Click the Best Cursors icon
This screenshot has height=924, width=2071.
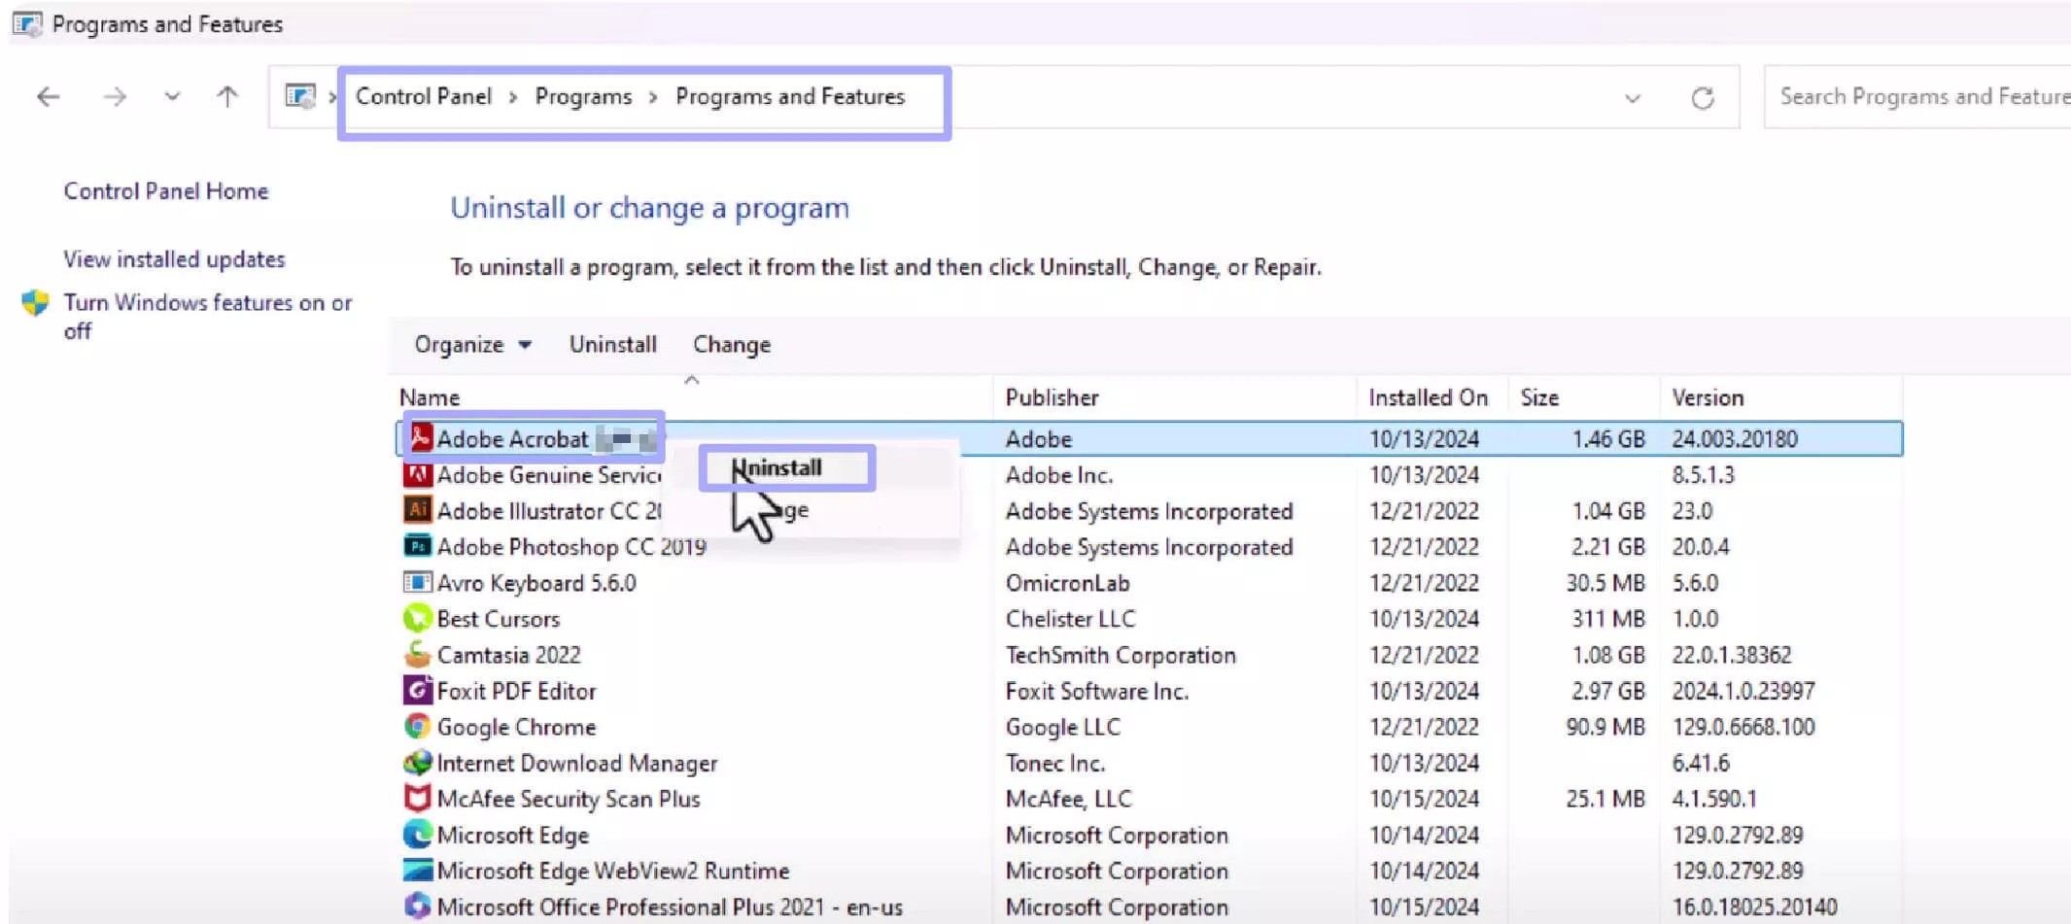pyautogui.click(x=416, y=618)
